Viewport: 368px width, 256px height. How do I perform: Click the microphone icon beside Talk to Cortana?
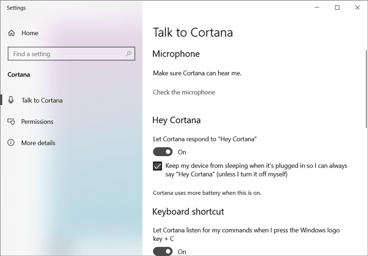pos(11,100)
